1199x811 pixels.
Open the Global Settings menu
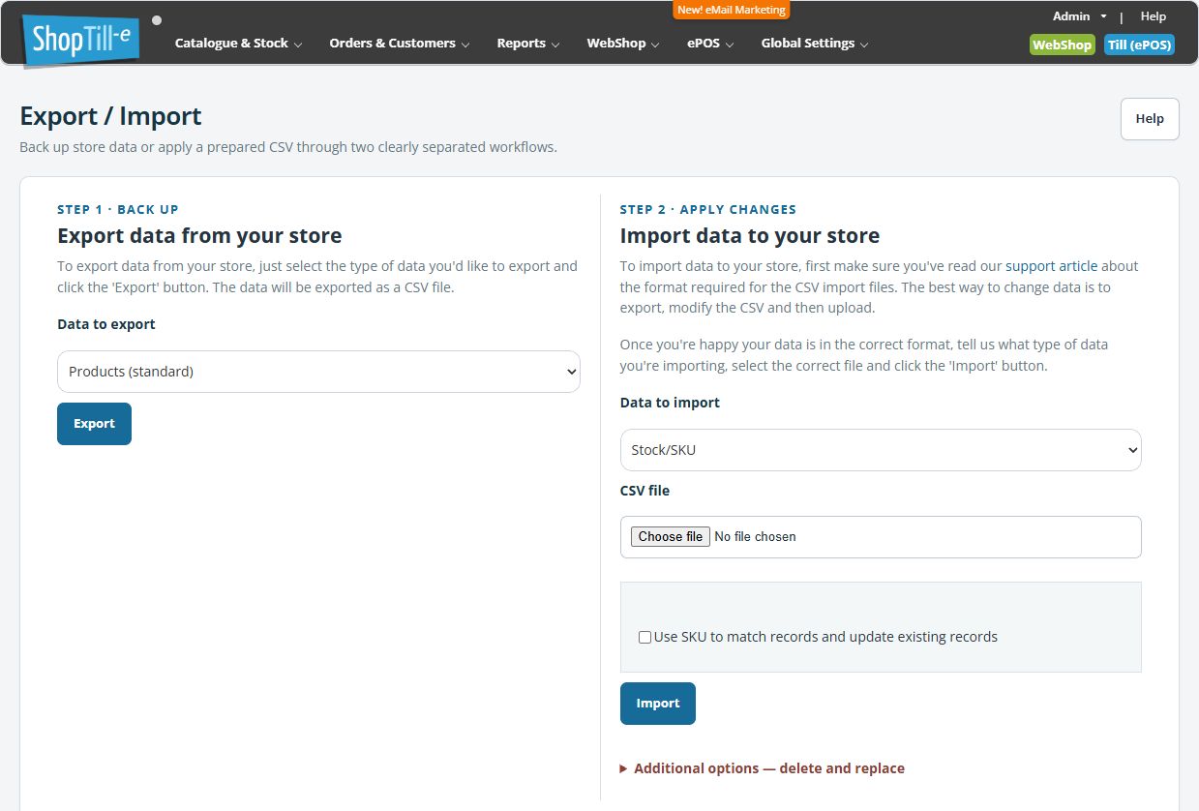click(814, 44)
